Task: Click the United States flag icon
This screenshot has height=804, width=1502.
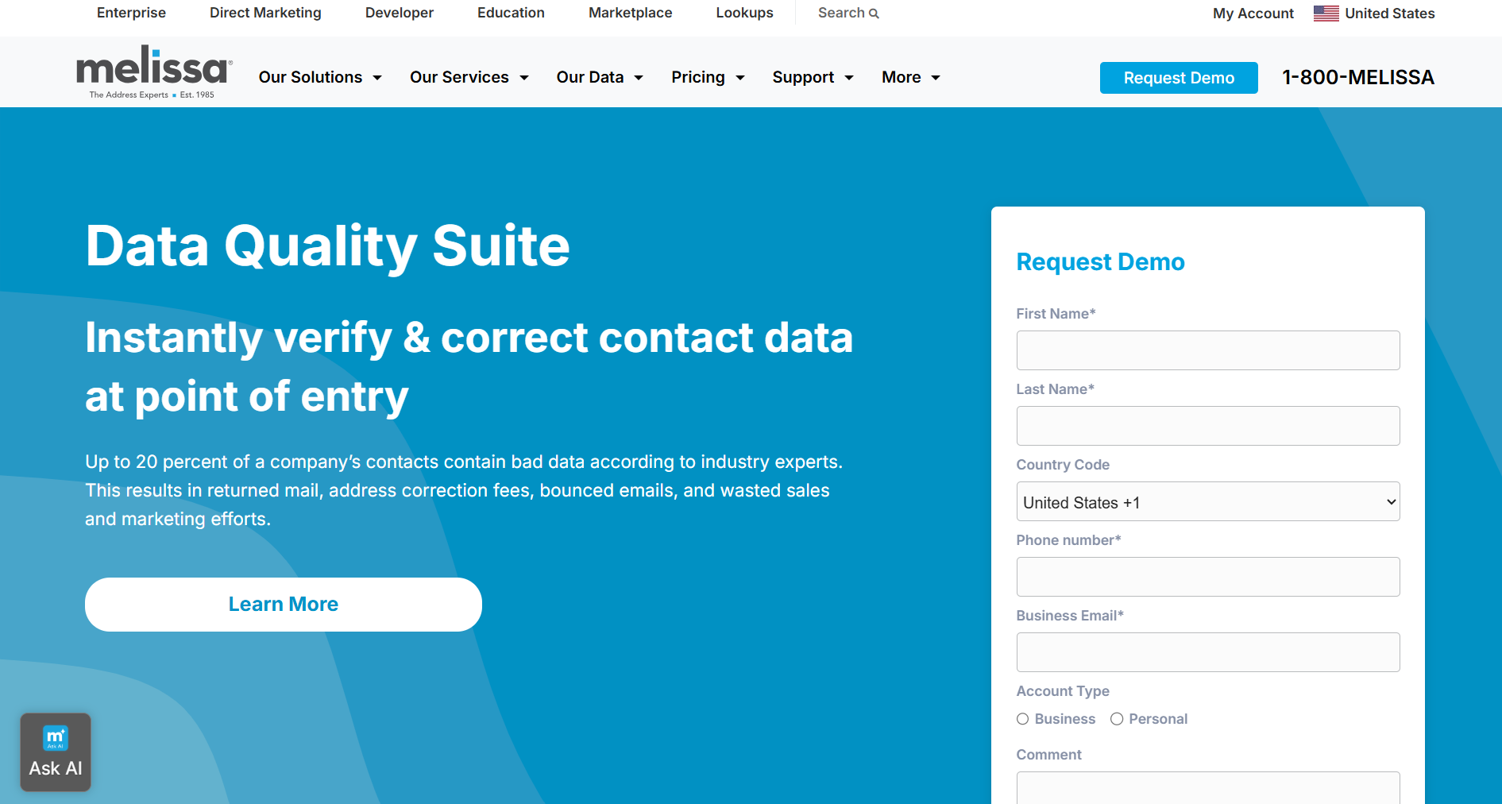Action: 1326,14
